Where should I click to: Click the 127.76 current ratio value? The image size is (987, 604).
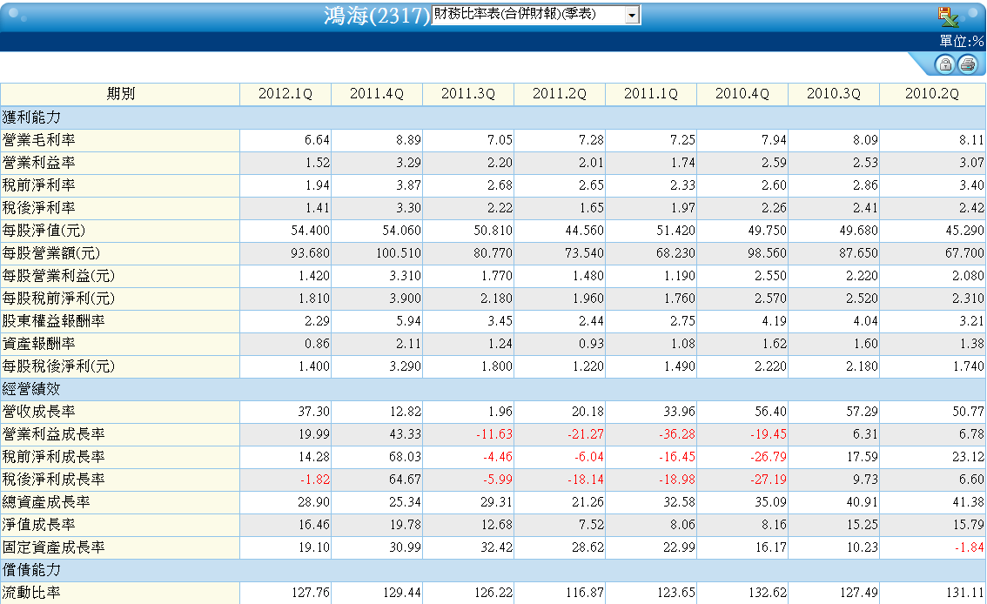click(311, 593)
